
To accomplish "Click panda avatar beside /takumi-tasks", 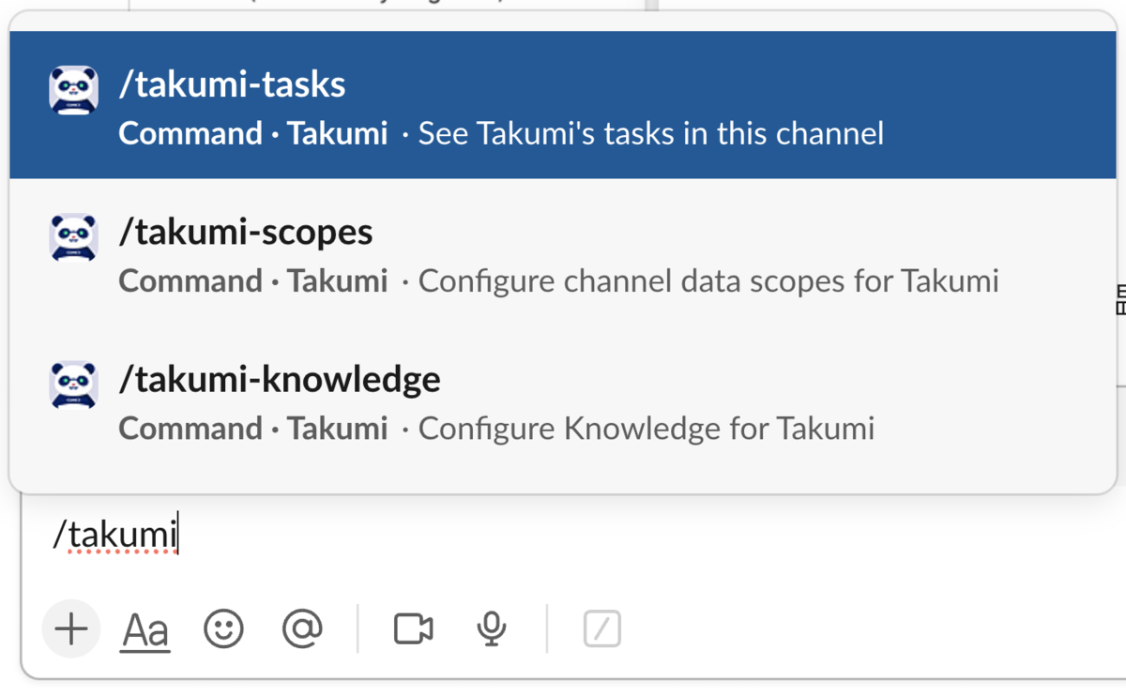I will pos(73,91).
